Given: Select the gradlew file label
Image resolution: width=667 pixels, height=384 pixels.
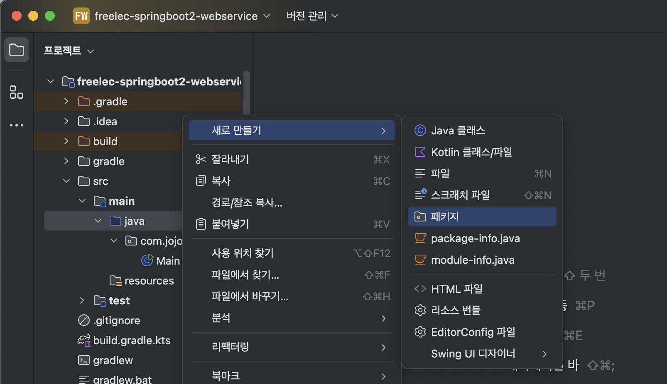Looking at the screenshot, I should tap(113, 360).
